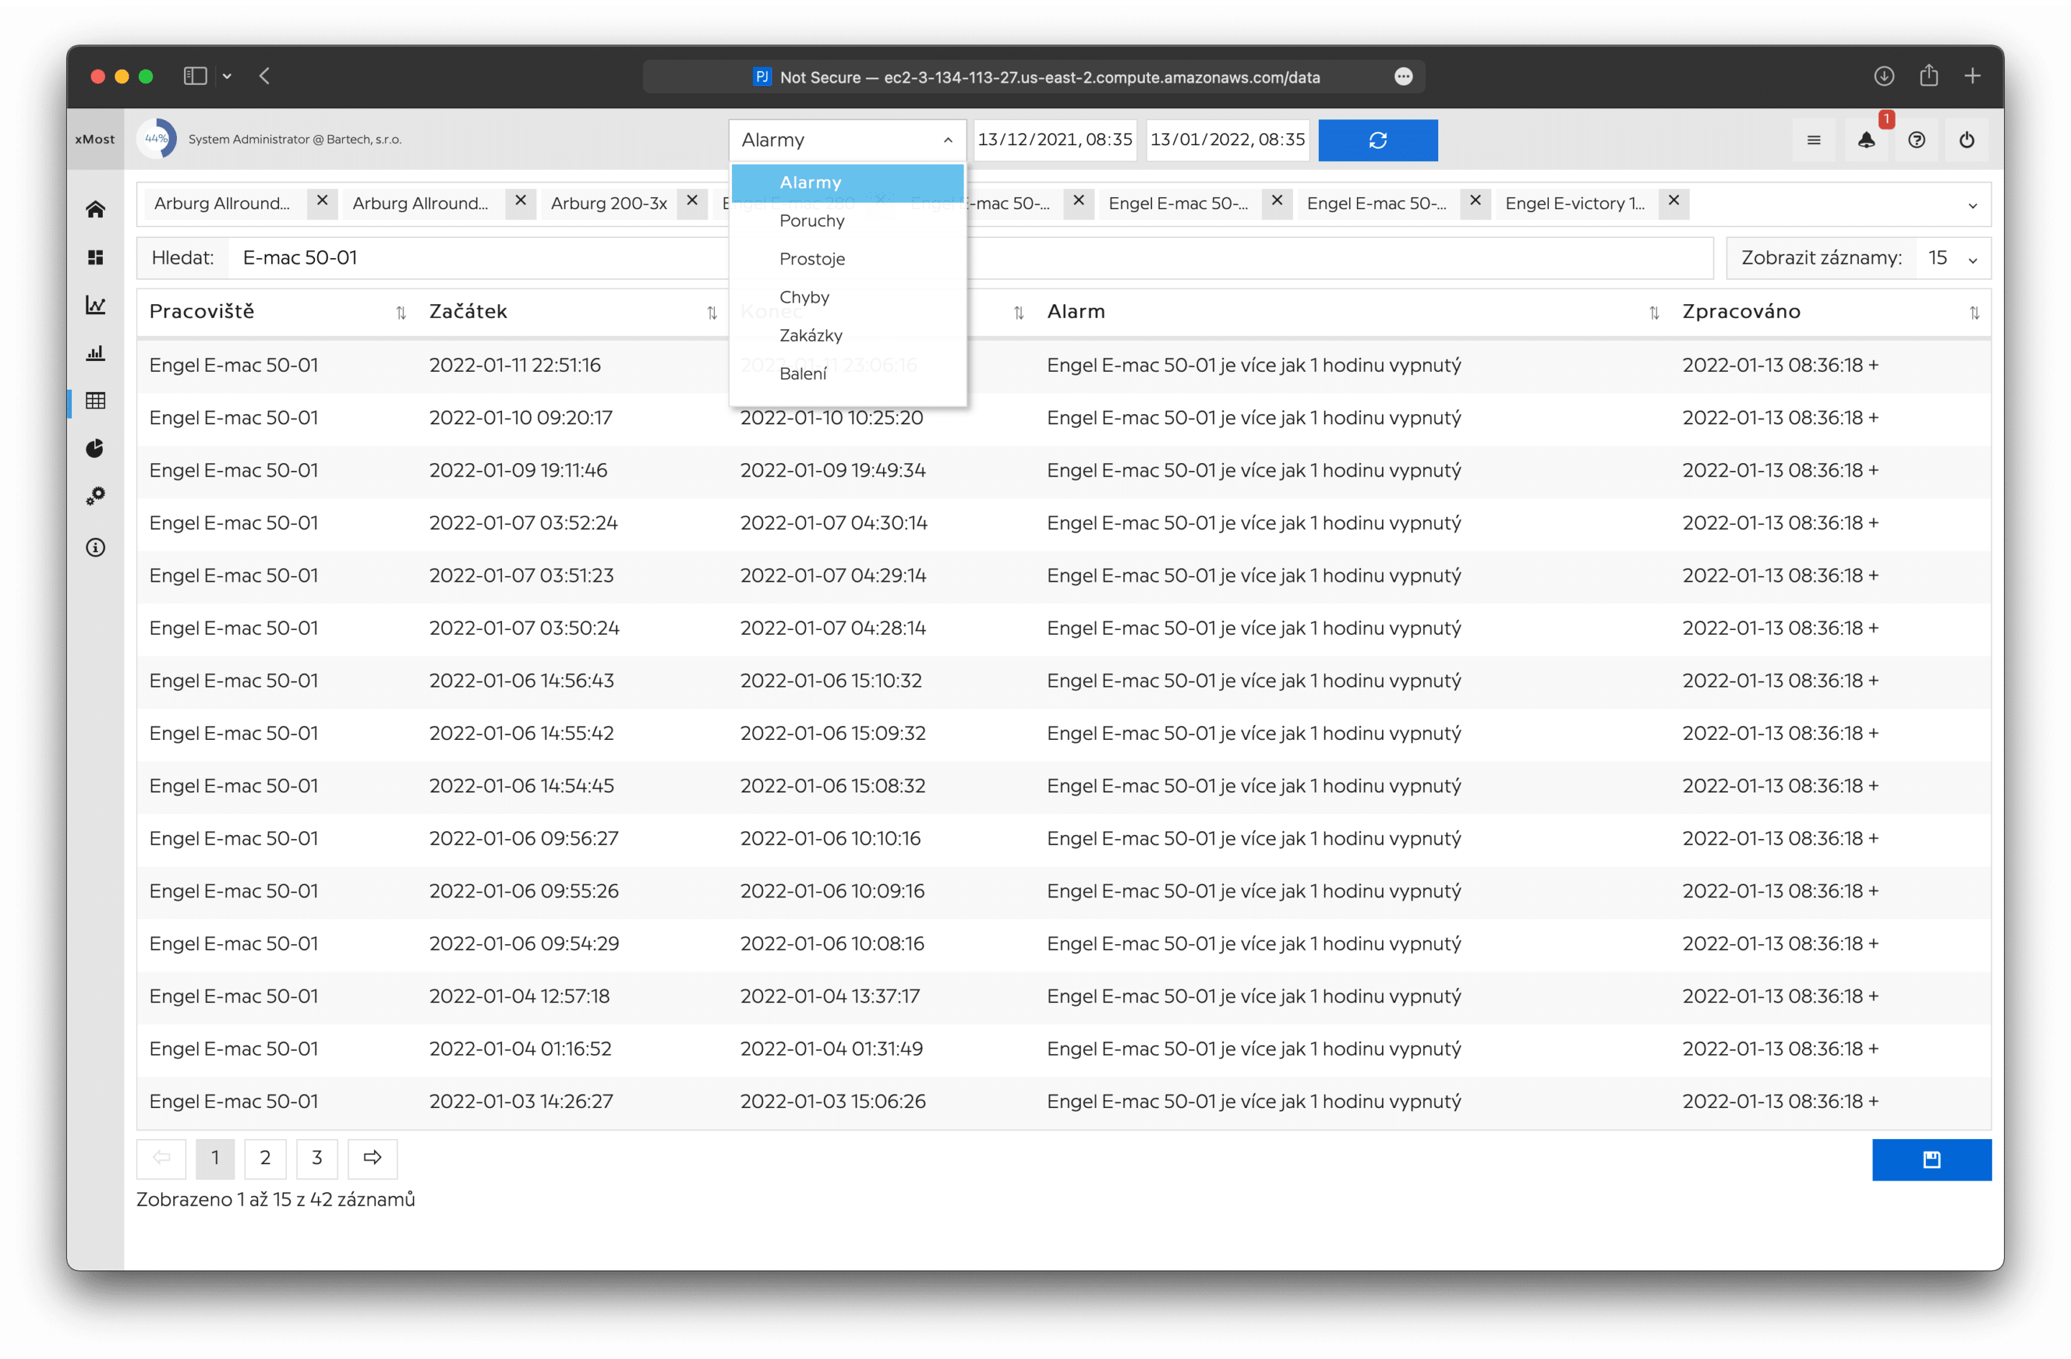Go to page 3
The width and height of the screenshot is (2071, 1359).
(316, 1158)
